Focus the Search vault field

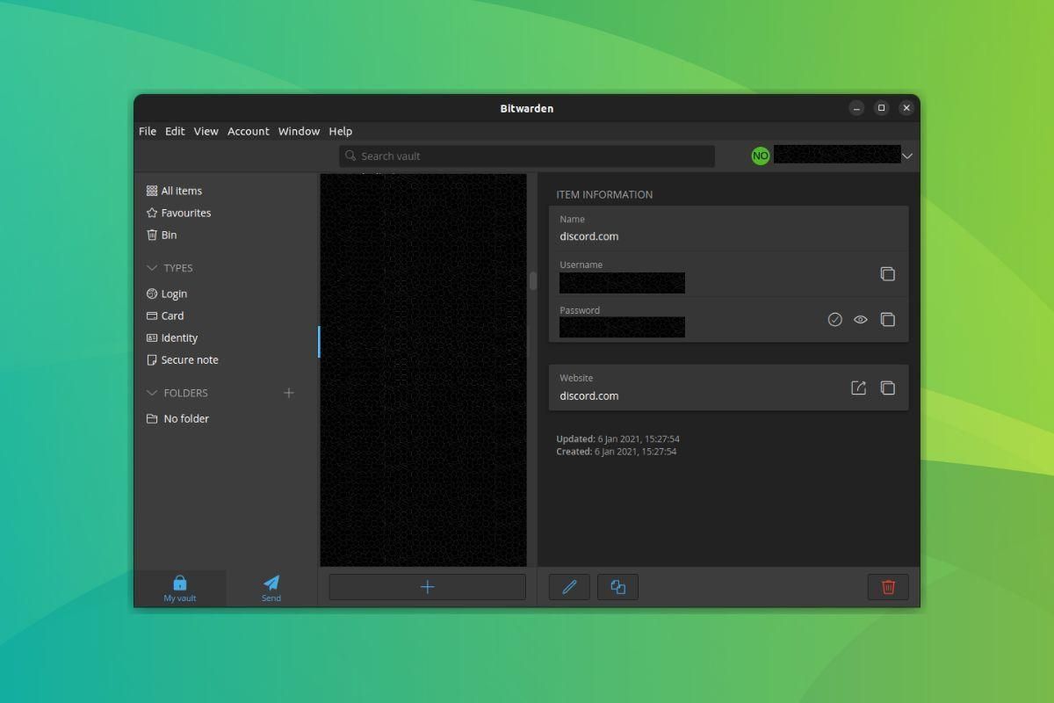pyautogui.click(x=527, y=156)
